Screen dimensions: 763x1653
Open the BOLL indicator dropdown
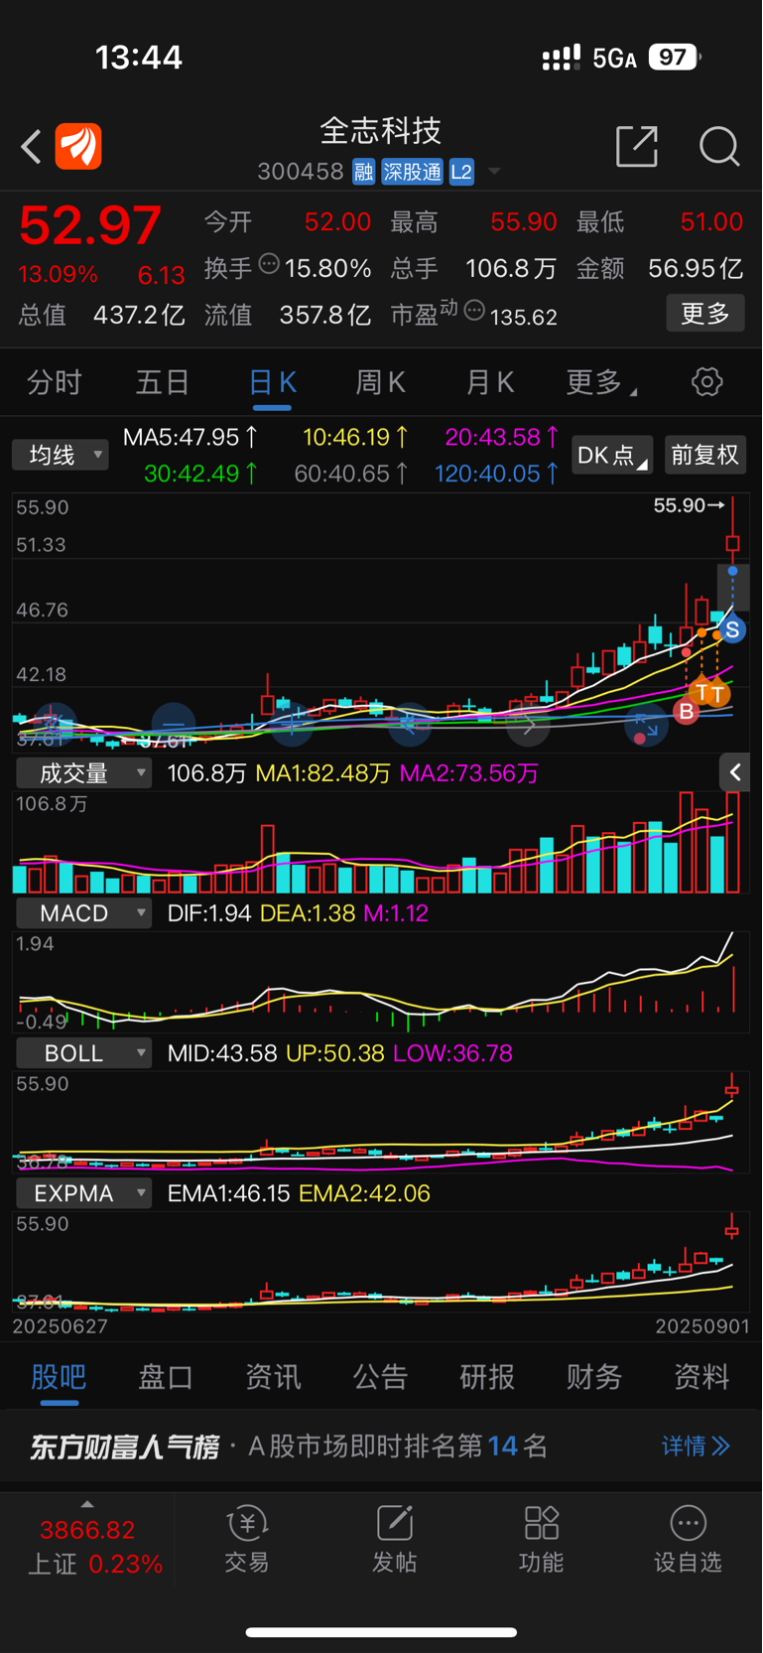pos(83,1053)
